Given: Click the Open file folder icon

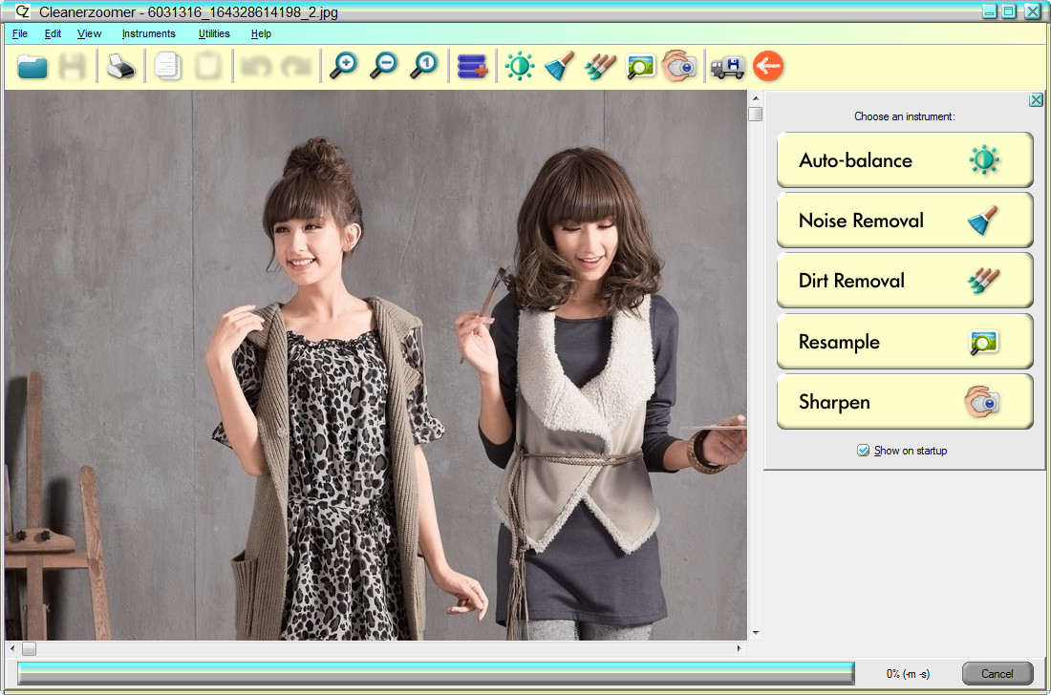Looking at the screenshot, I should (32, 67).
